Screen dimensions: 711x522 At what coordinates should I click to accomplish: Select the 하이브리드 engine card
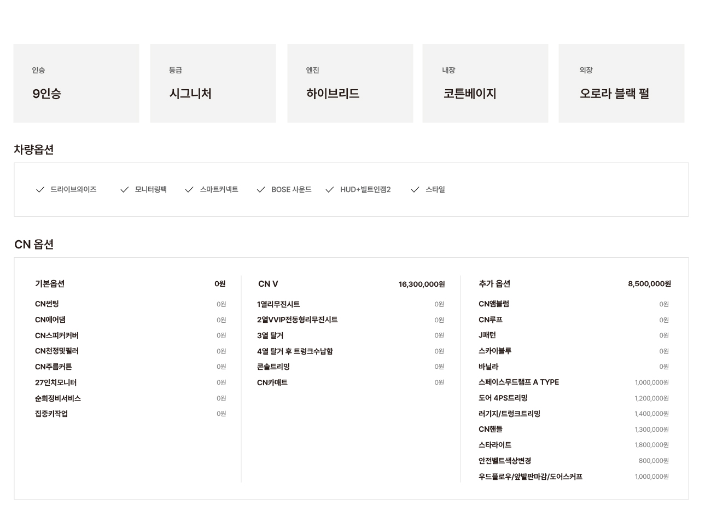coord(350,83)
